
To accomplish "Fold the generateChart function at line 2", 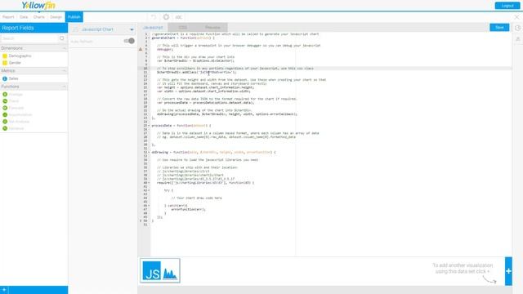I will [x=149, y=38].
